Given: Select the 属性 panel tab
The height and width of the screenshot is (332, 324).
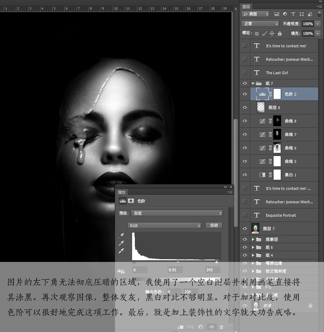Looking at the screenshot, I should click(122, 192).
